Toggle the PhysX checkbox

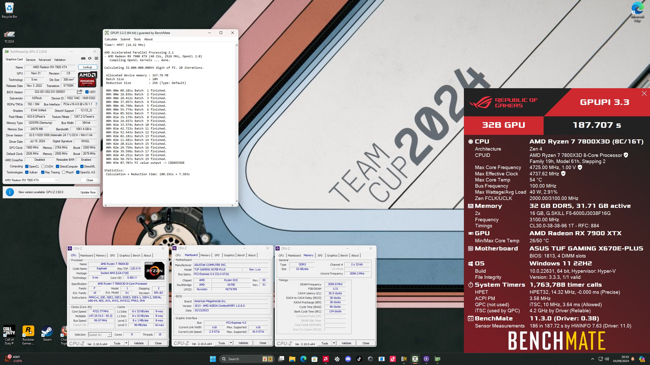point(63,172)
